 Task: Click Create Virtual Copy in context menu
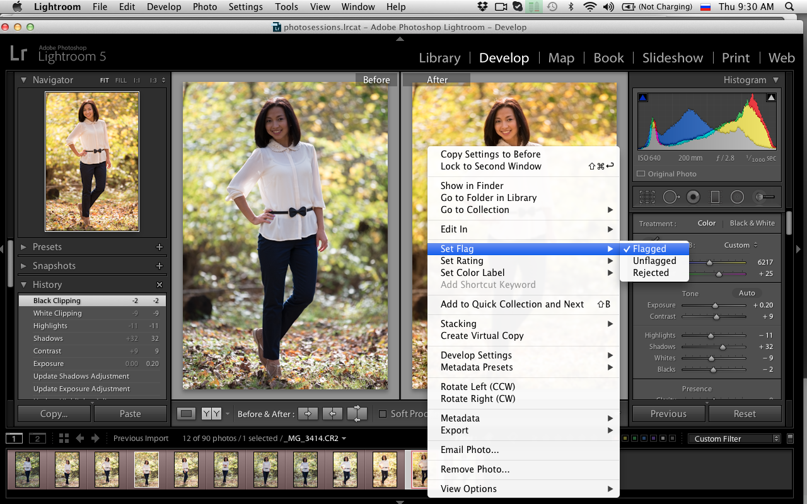pyautogui.click(x=482, y=336)
